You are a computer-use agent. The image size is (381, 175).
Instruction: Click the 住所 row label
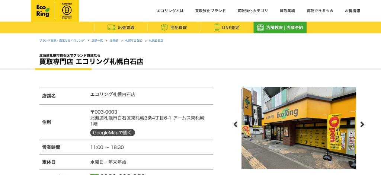click(x=47, y=122)
